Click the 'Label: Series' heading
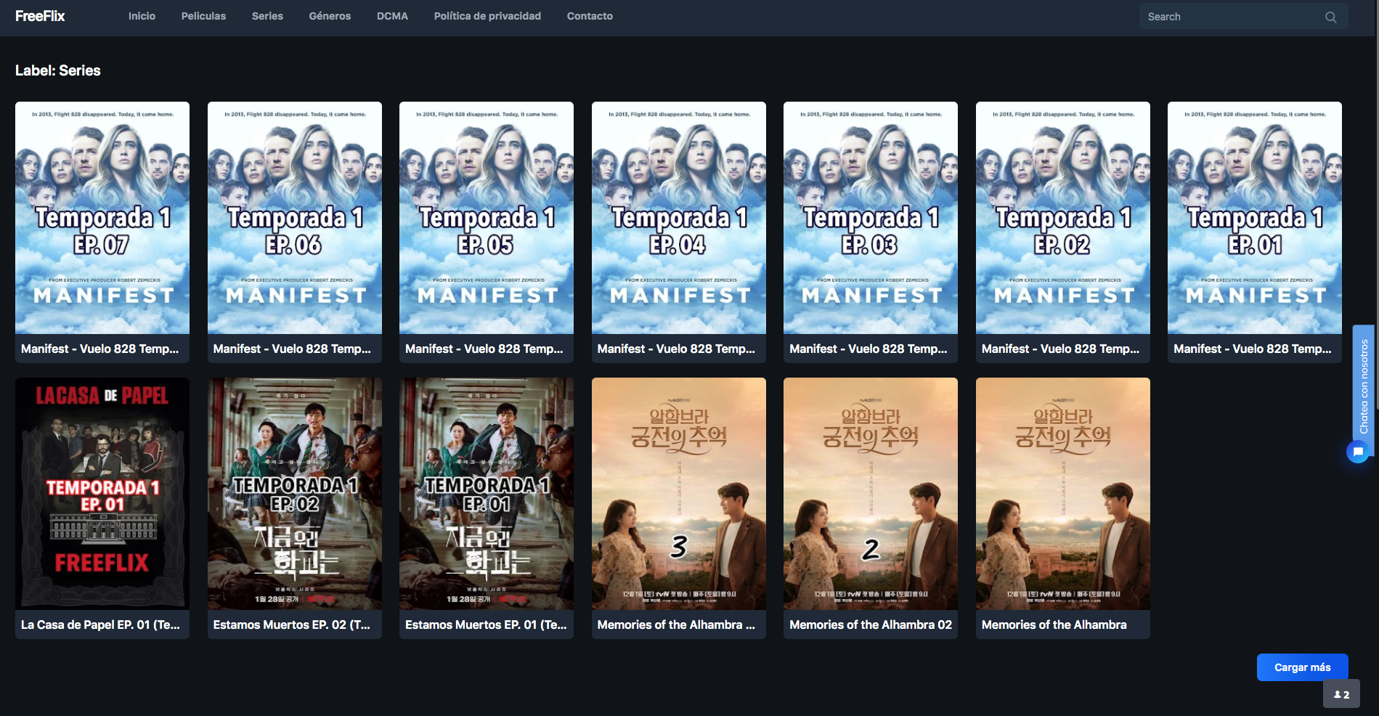1379x716 pixels. [x=58, y=70]
